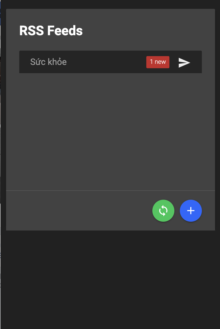
Task: Click the red "1 new" badge
Action: click(x=158, y=62)
